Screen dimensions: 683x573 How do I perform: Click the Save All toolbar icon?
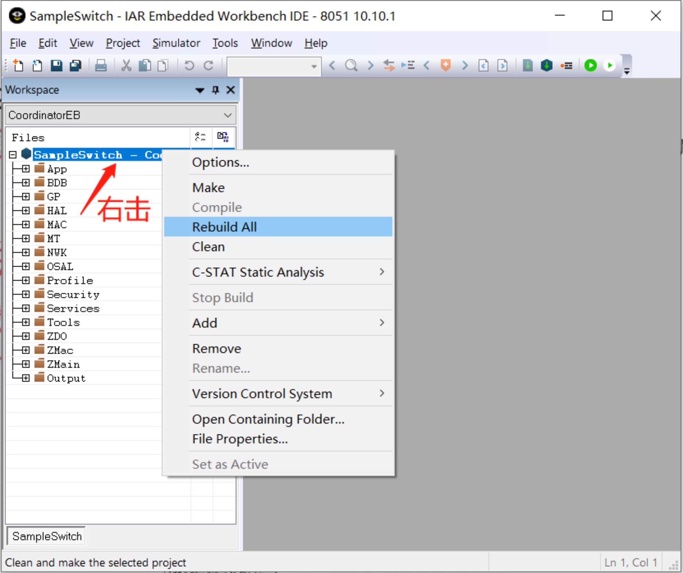coord(75,65)
